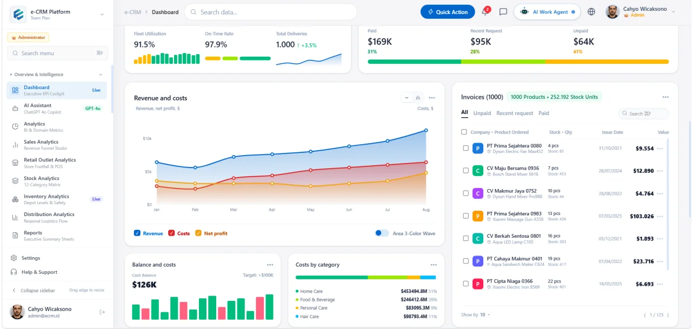Click the logout icon beside admin@ecrm.id
Viewport: 692px width, 329px height.
tap(102, 312)
